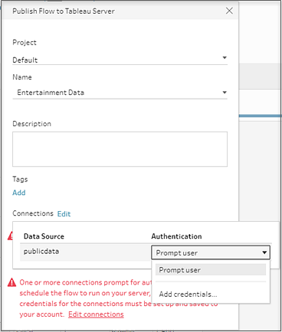
Task: Click the red warning triangle icon
Action: tap(11, 282)
